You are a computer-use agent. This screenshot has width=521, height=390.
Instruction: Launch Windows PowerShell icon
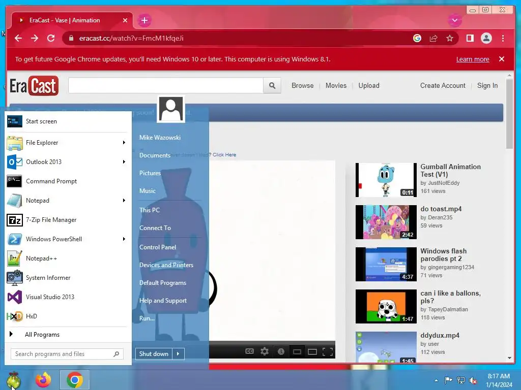pos(15,239)
